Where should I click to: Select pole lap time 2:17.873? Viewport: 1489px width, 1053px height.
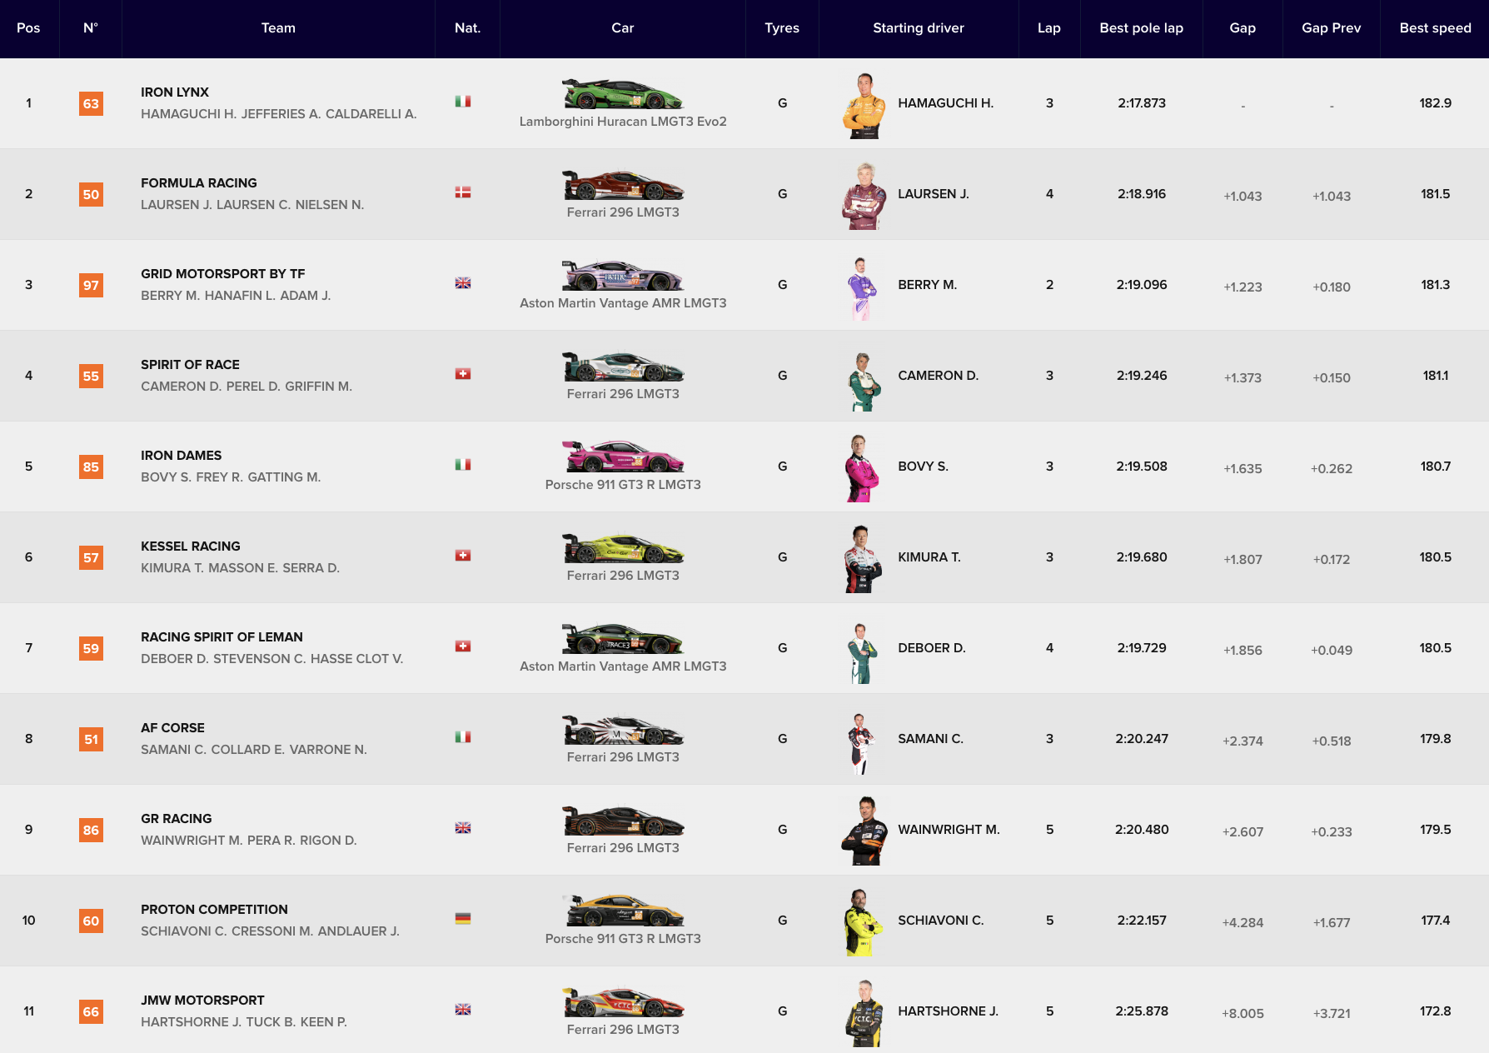coord(1142,103)
